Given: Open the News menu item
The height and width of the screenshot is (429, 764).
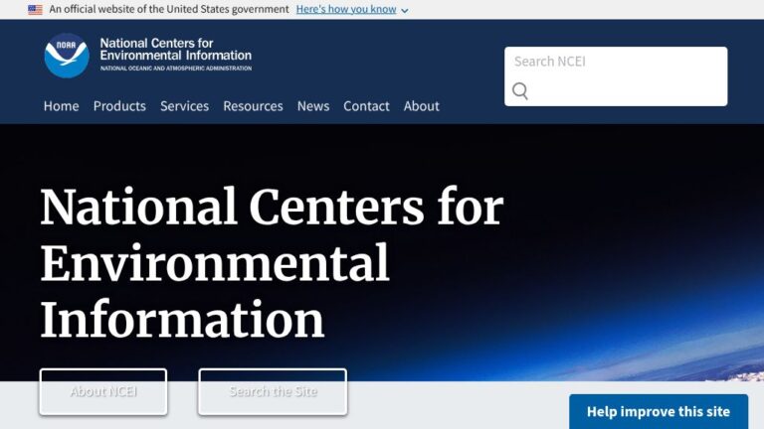Looking at the screenshot, I should [313, 106].
